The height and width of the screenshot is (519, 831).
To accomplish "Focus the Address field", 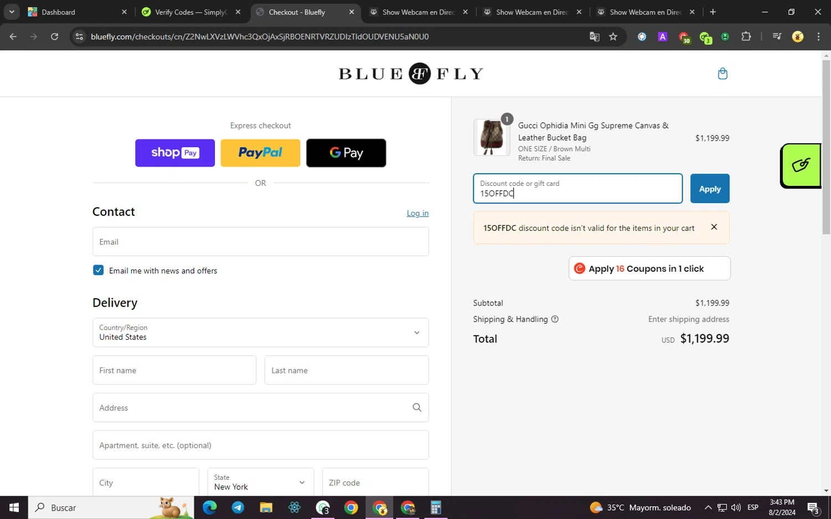I will pyautogui.click(x=260, y=408).
